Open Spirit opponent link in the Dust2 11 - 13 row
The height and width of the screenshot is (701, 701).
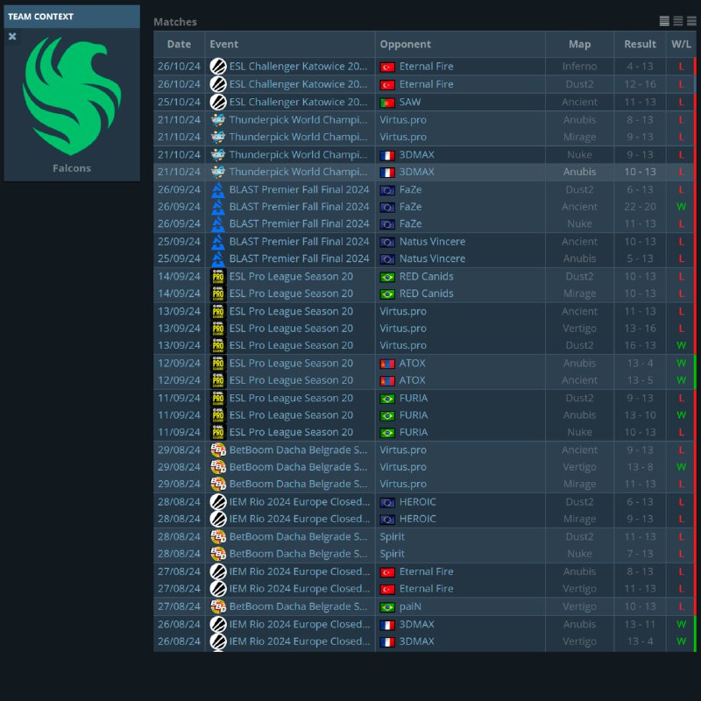(392, 536)
